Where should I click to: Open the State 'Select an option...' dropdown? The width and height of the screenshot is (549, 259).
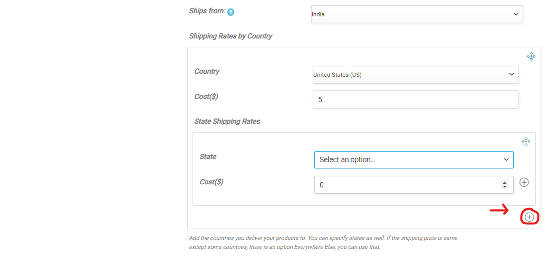click(413, 160)
